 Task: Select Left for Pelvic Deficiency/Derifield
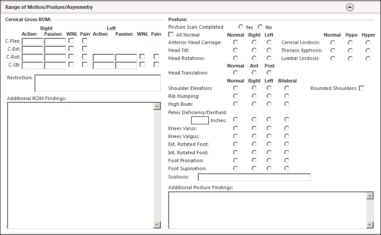269,119
